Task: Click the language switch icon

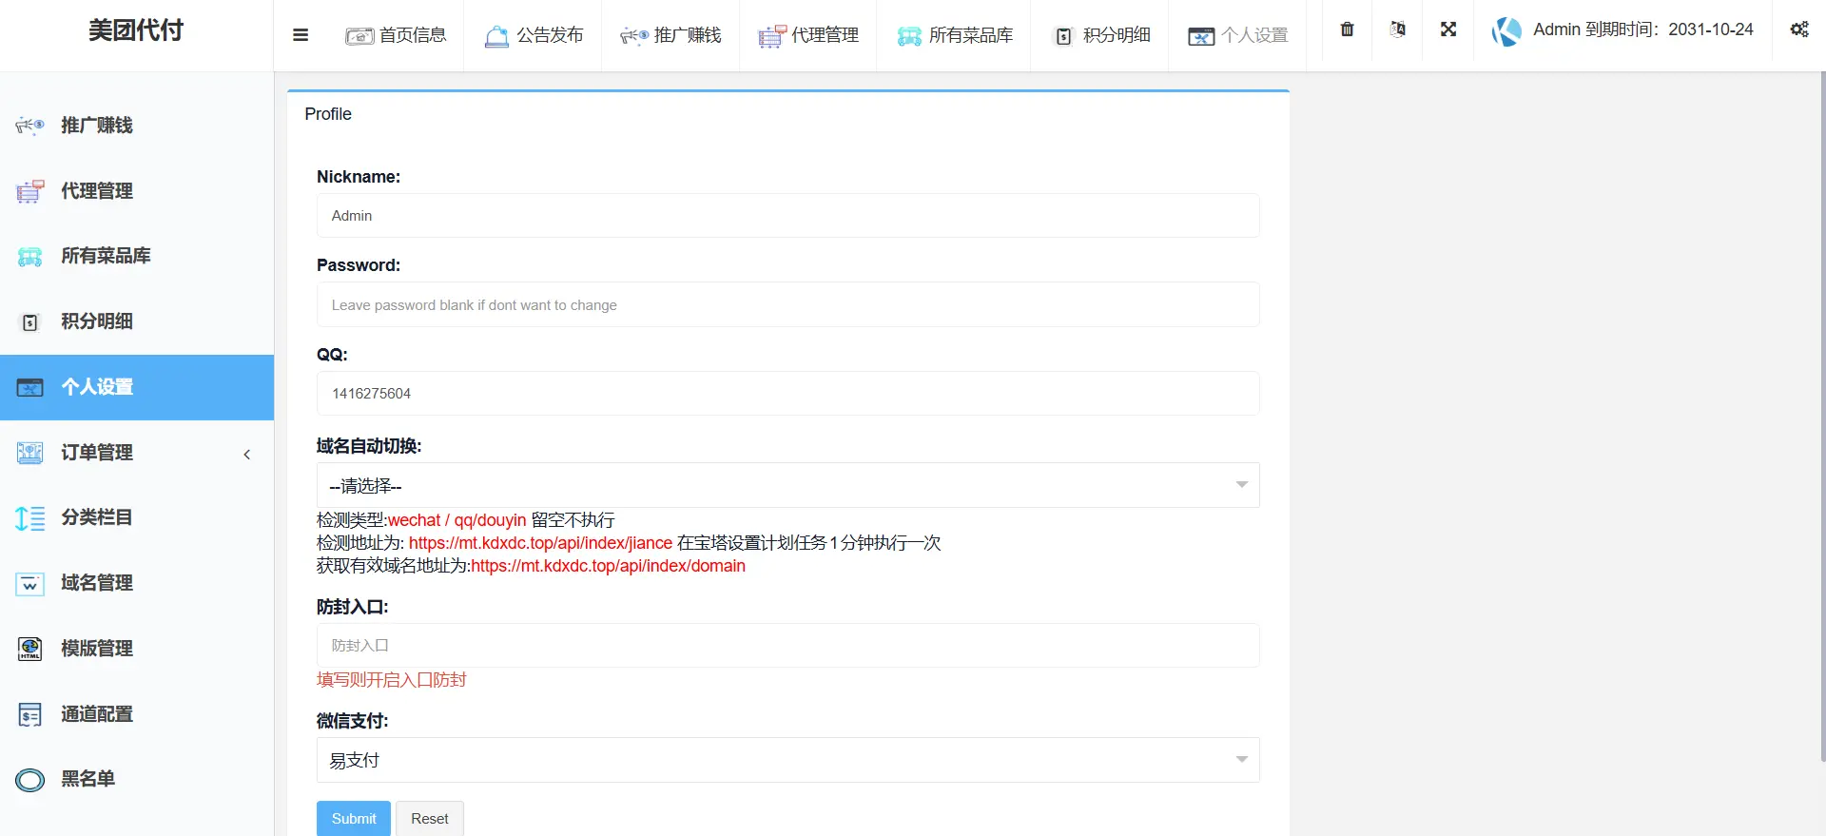Action: click(1397, 29)
